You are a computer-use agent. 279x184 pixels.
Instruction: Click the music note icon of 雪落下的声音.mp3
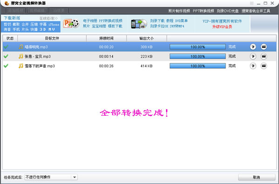(x=21, y=66)
